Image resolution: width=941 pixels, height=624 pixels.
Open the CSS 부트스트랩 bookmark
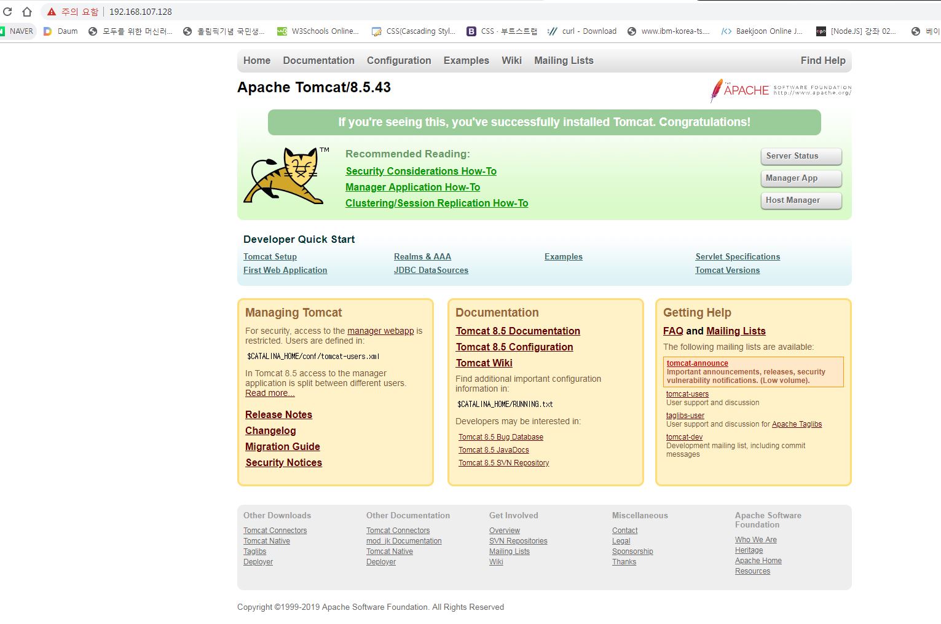502,31
